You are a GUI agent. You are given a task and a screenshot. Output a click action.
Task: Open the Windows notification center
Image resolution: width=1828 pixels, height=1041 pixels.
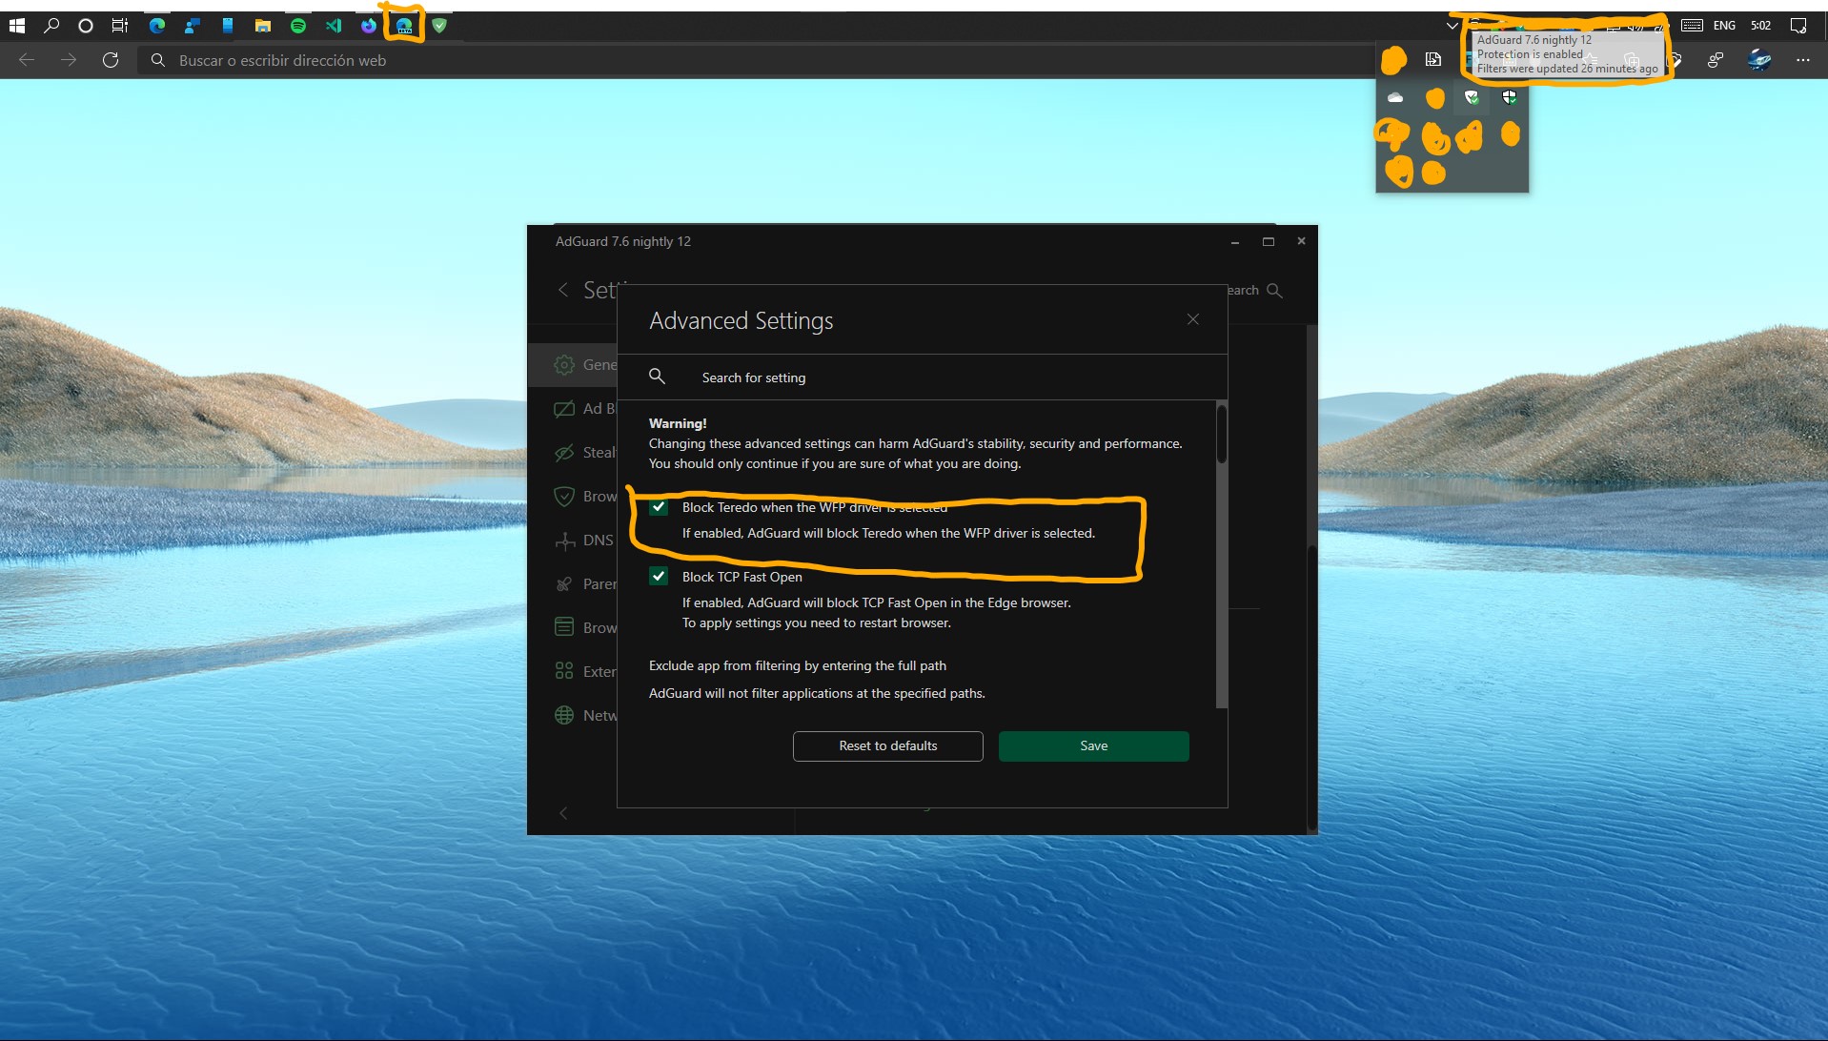pyautogui.click(x=1798, y=26)
